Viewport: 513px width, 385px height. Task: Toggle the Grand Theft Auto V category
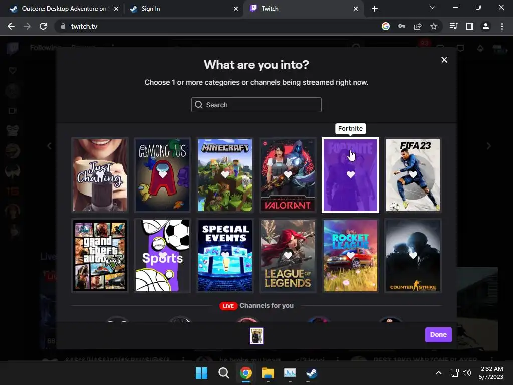pos(100,255)
